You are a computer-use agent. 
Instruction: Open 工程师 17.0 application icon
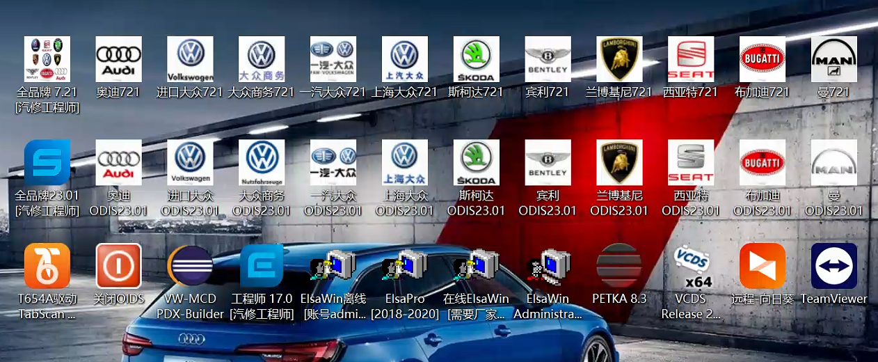[262, 266]
